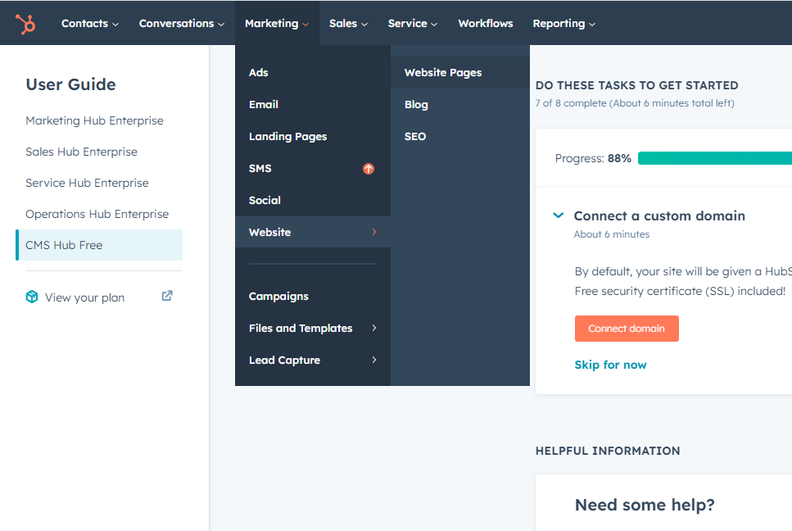Screen dimensions: 792x531
Task: Select Marketing Hub Enterprise in the User Guide
Action: click(x=94, y=120)
